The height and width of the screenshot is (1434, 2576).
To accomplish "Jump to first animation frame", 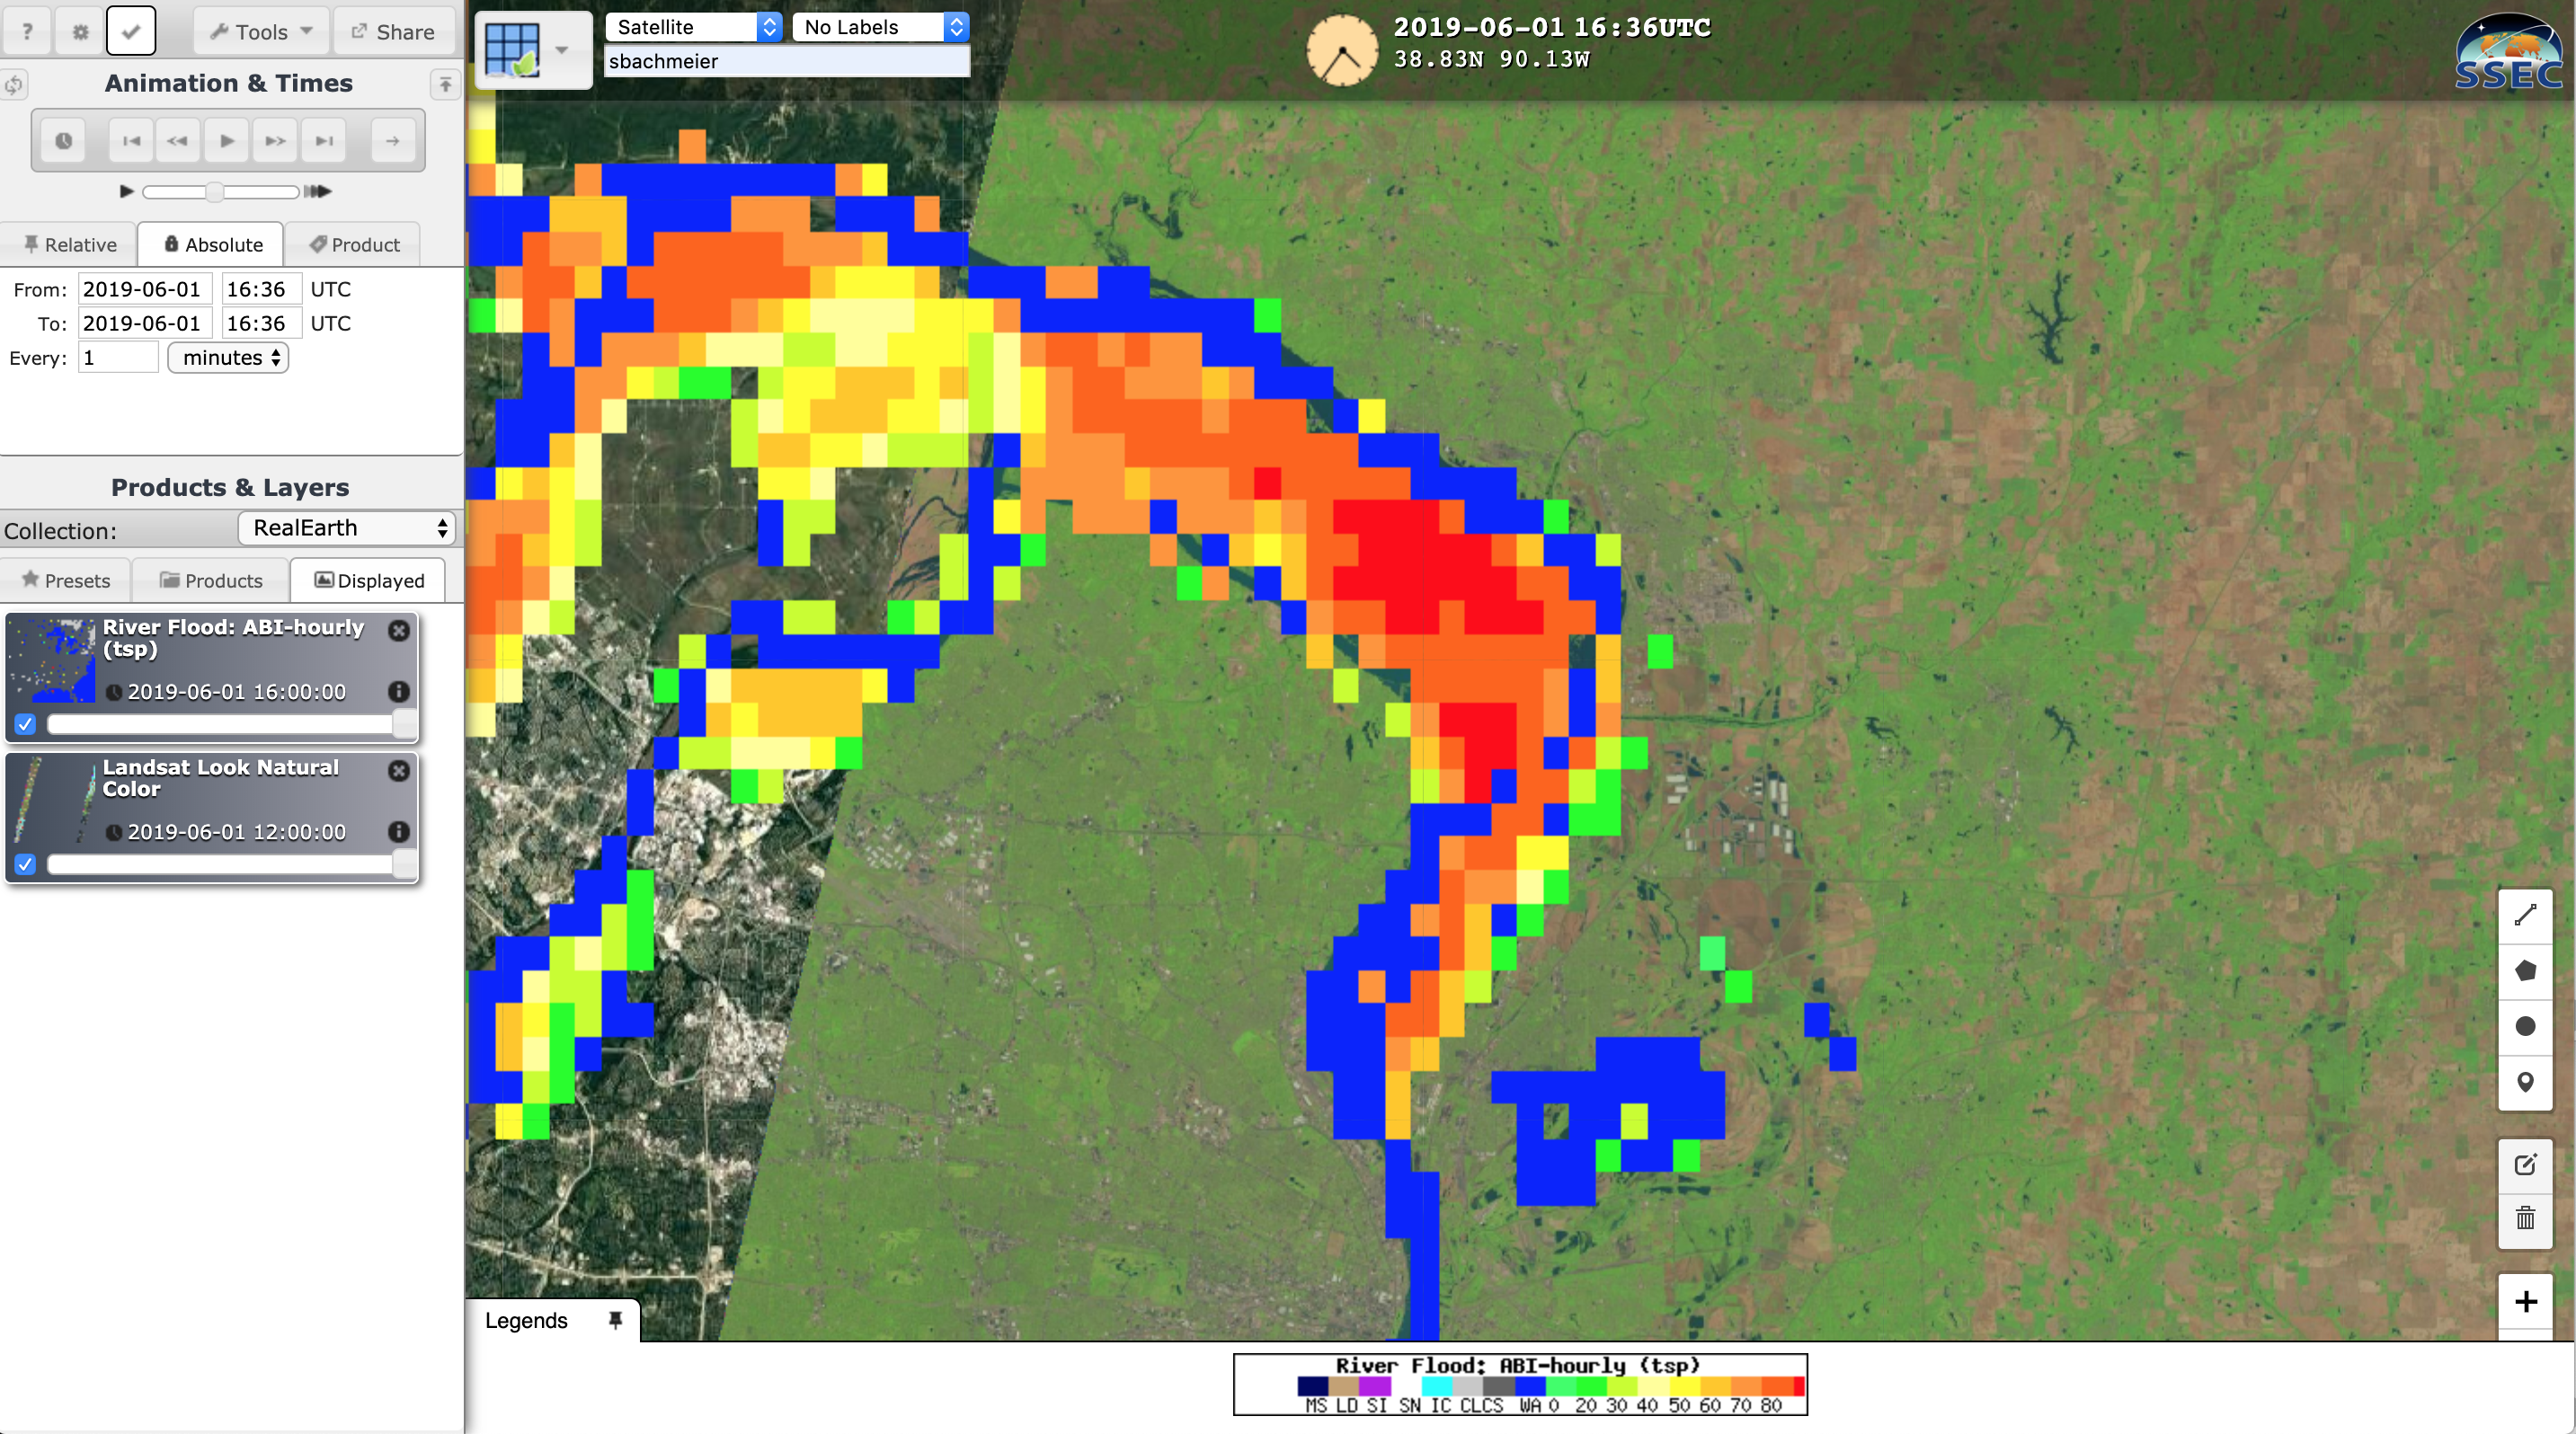I will click(x=131, y=141).
